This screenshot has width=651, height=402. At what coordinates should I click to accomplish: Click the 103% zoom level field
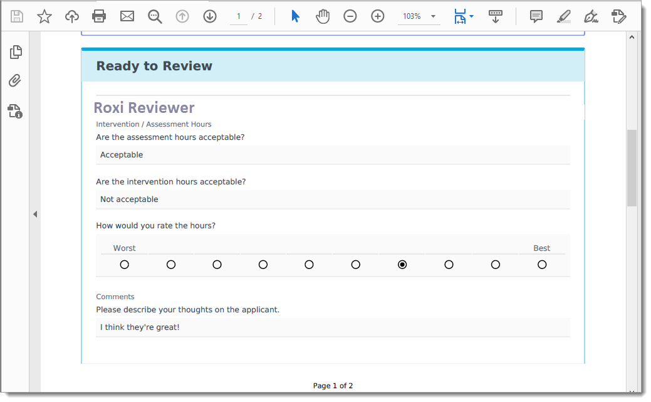[412, 16]
